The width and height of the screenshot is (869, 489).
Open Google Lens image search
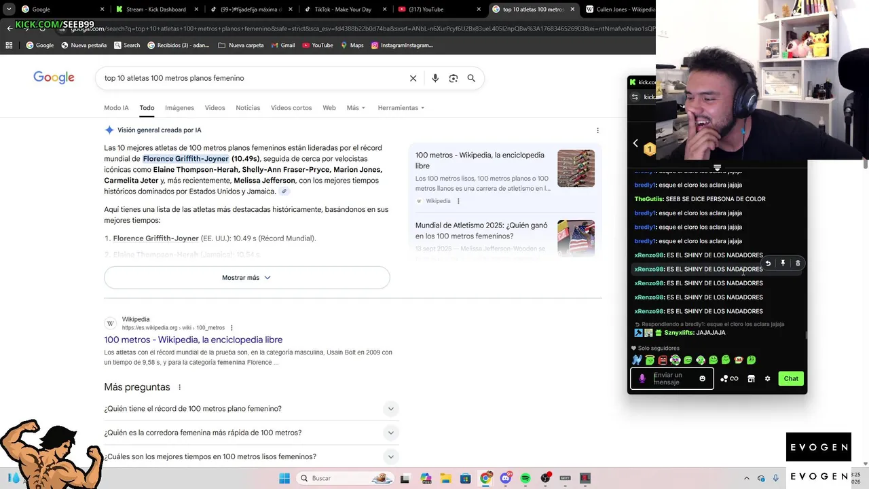click(454, 78)
